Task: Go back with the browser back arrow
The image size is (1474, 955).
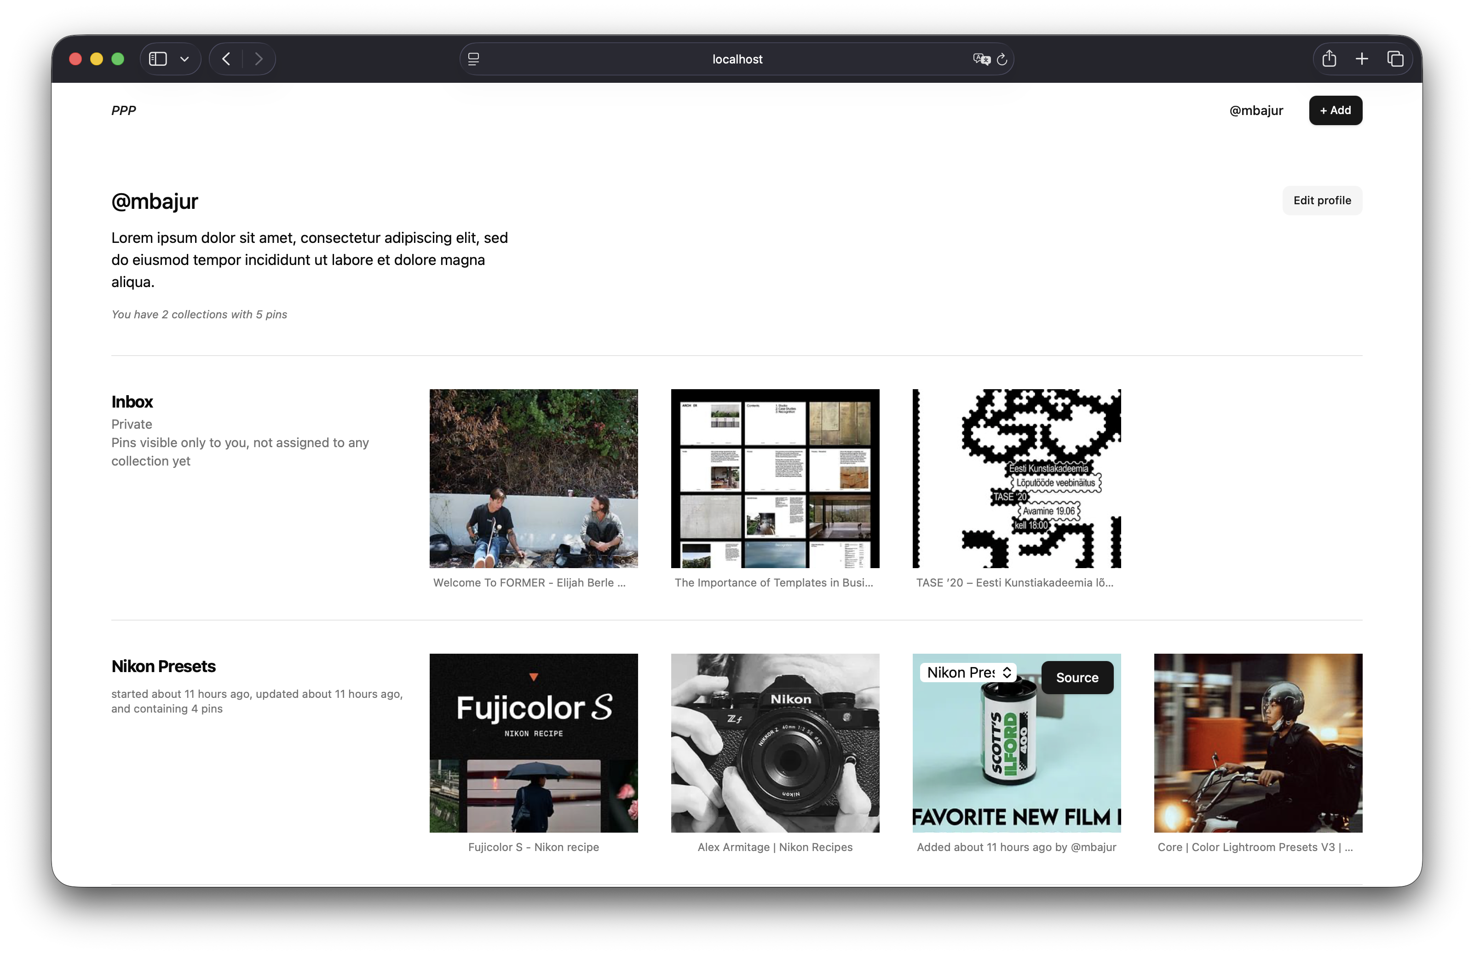Action: [227, 59]
